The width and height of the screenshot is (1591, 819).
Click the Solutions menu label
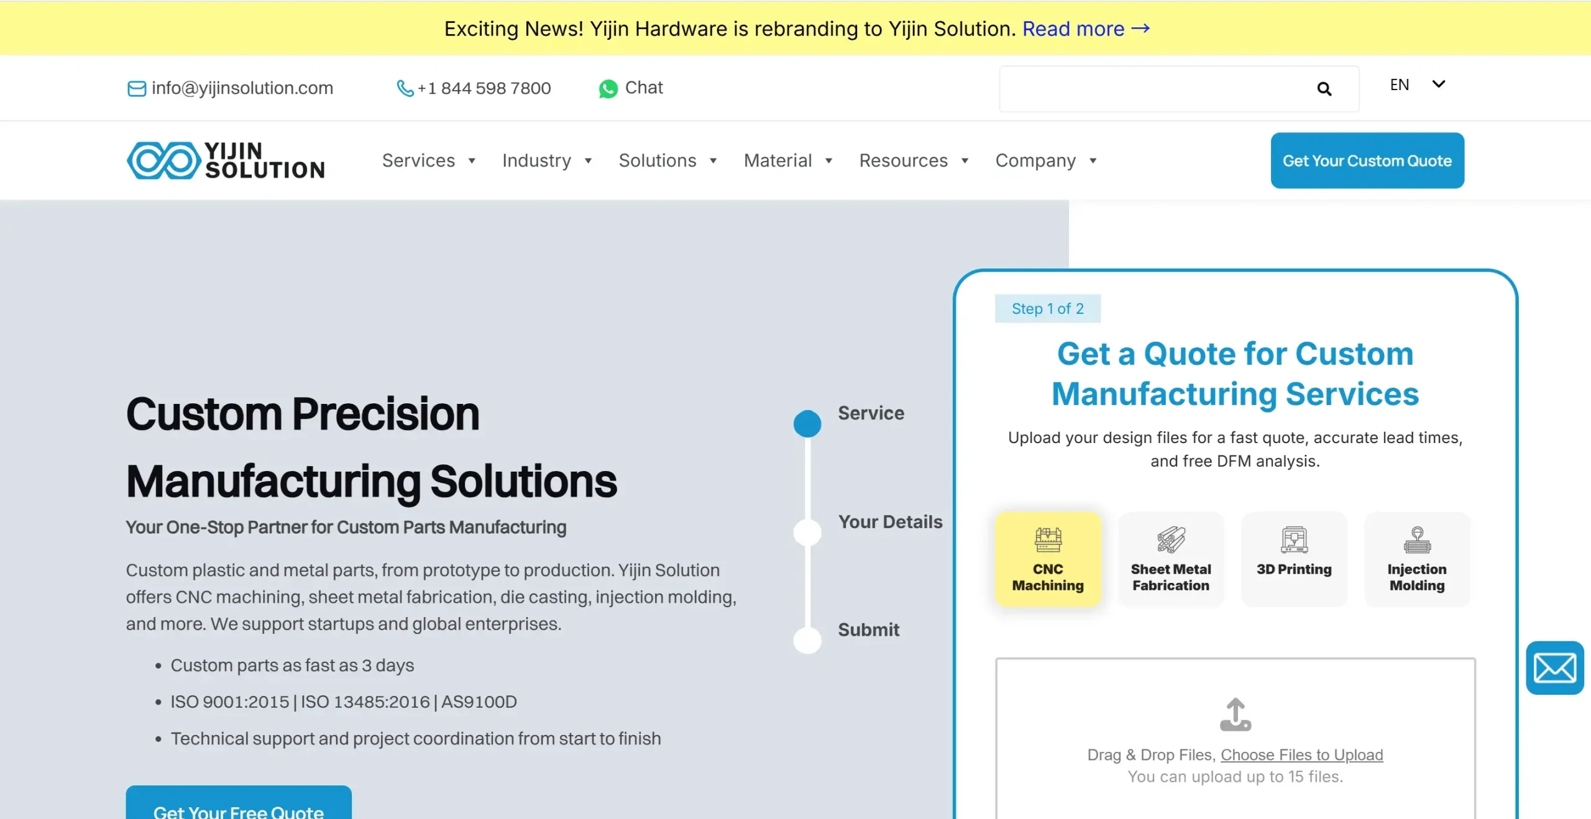[658, 160]
